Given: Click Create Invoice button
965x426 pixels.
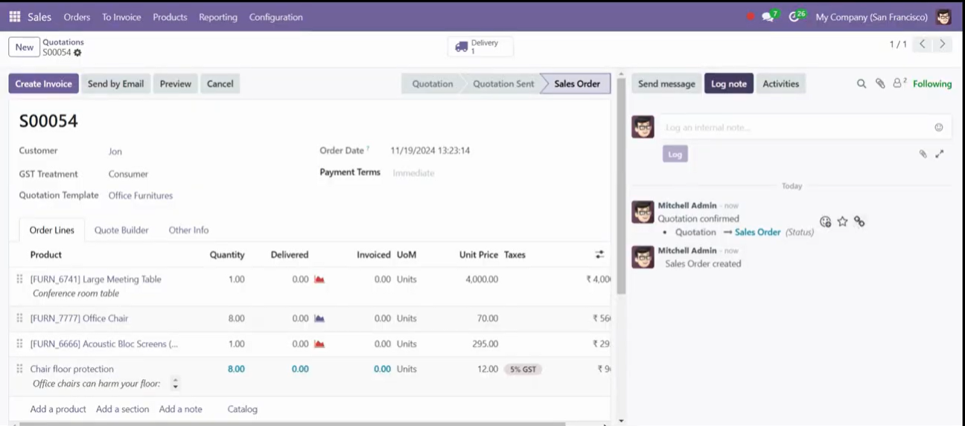Looking at the screenshot, I should 44,84.
